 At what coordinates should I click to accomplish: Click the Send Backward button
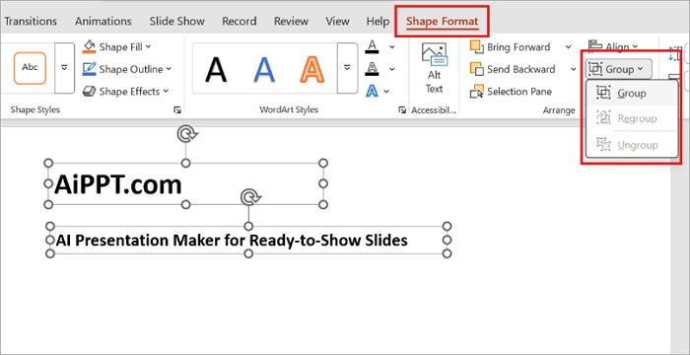coord(514,69)
